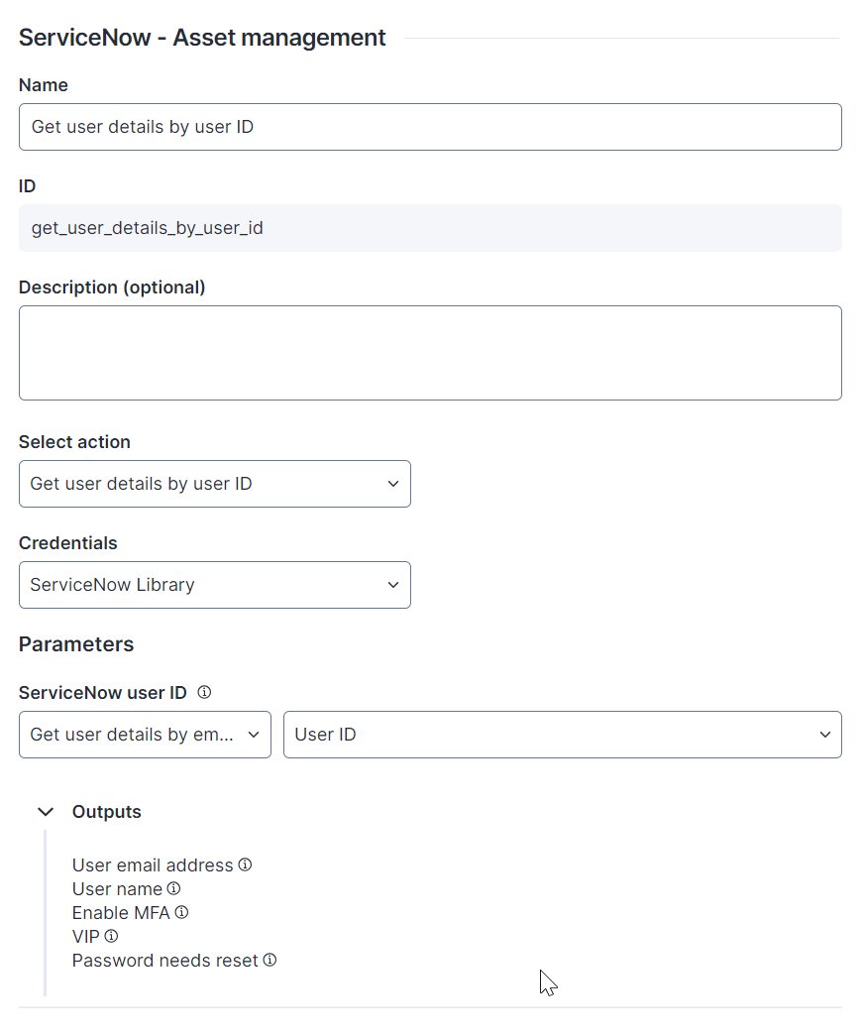Click the User name output label
The width and height of the screenshot is (862, 1034).
pos(117,889)
